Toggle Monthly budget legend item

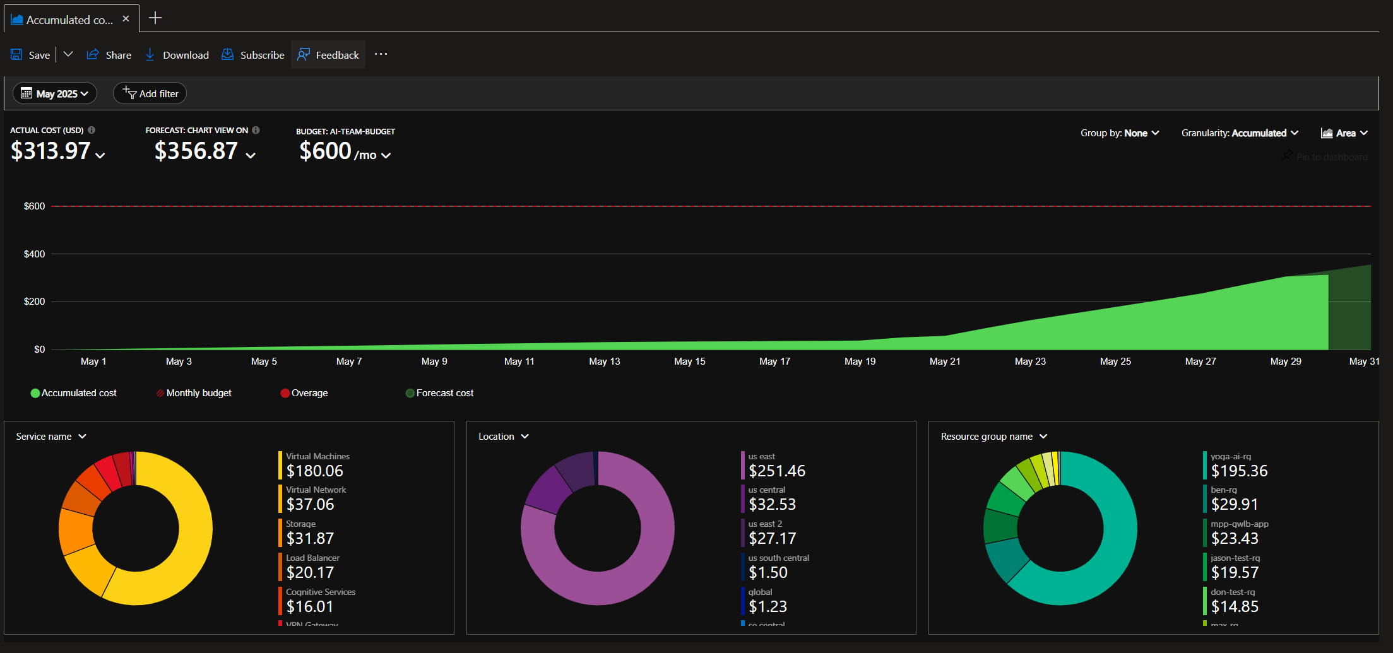coord(194,393)
